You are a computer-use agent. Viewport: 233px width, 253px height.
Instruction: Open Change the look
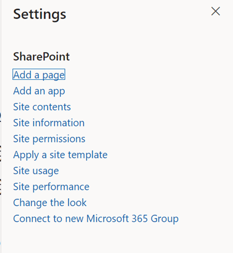tap(50, 202)
